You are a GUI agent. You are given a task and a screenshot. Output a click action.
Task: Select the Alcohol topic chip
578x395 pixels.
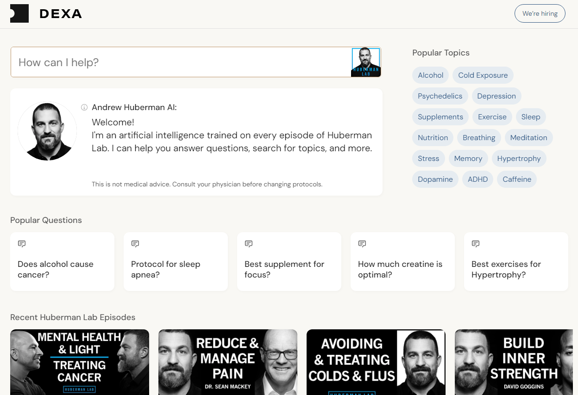[x=431, y=75]
